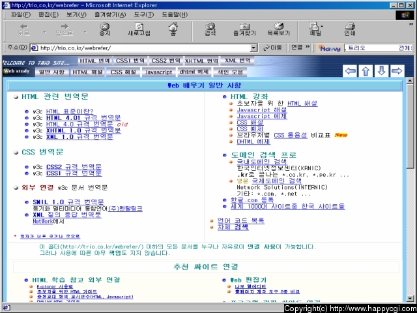Open the 국내도메인 검색 link

[262, 162]
